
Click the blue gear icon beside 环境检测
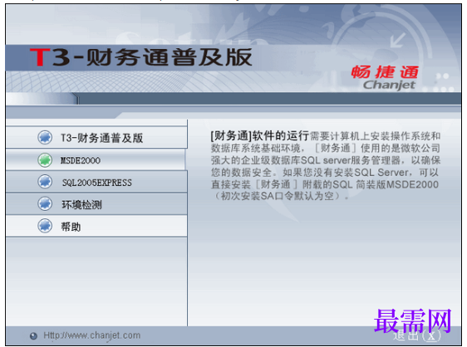point(45,204)
